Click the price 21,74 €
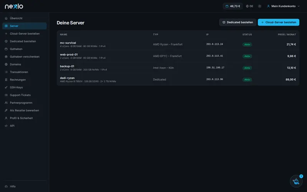307x192 pixels. coord(291,45)
